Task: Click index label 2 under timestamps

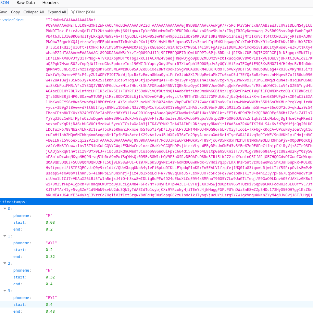Action: (9, 263)
